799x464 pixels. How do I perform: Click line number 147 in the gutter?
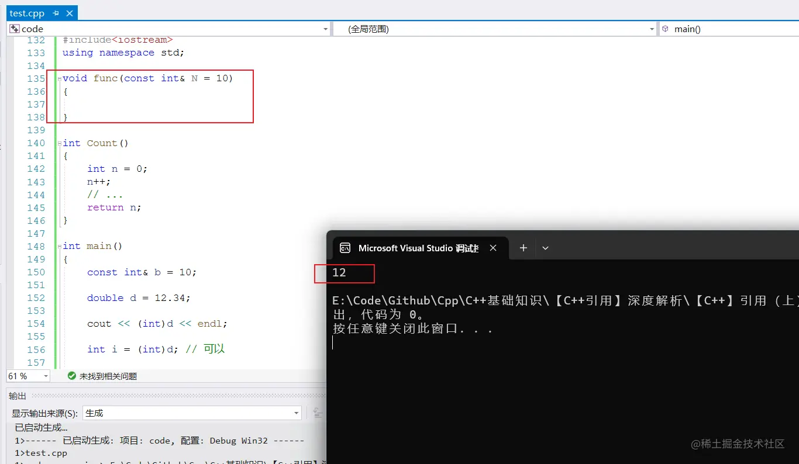[36, 234]
